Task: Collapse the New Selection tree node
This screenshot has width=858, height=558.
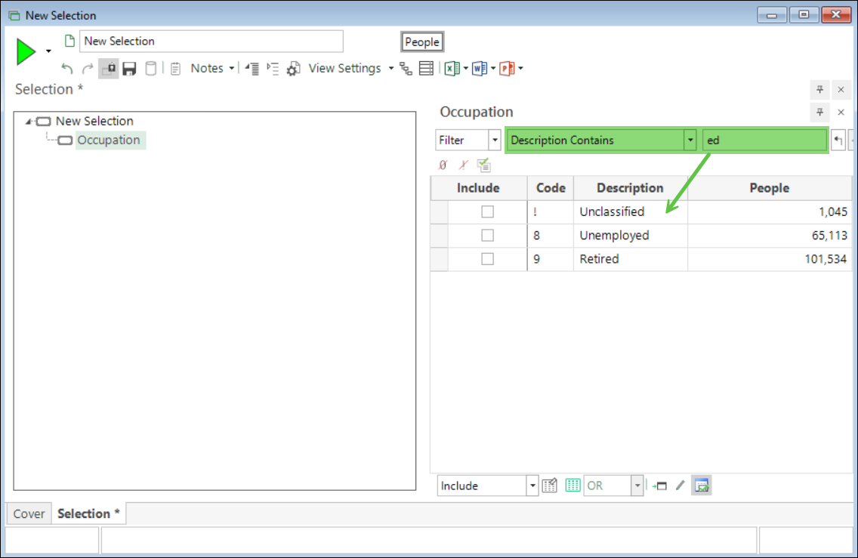Action: pos(29,122)
